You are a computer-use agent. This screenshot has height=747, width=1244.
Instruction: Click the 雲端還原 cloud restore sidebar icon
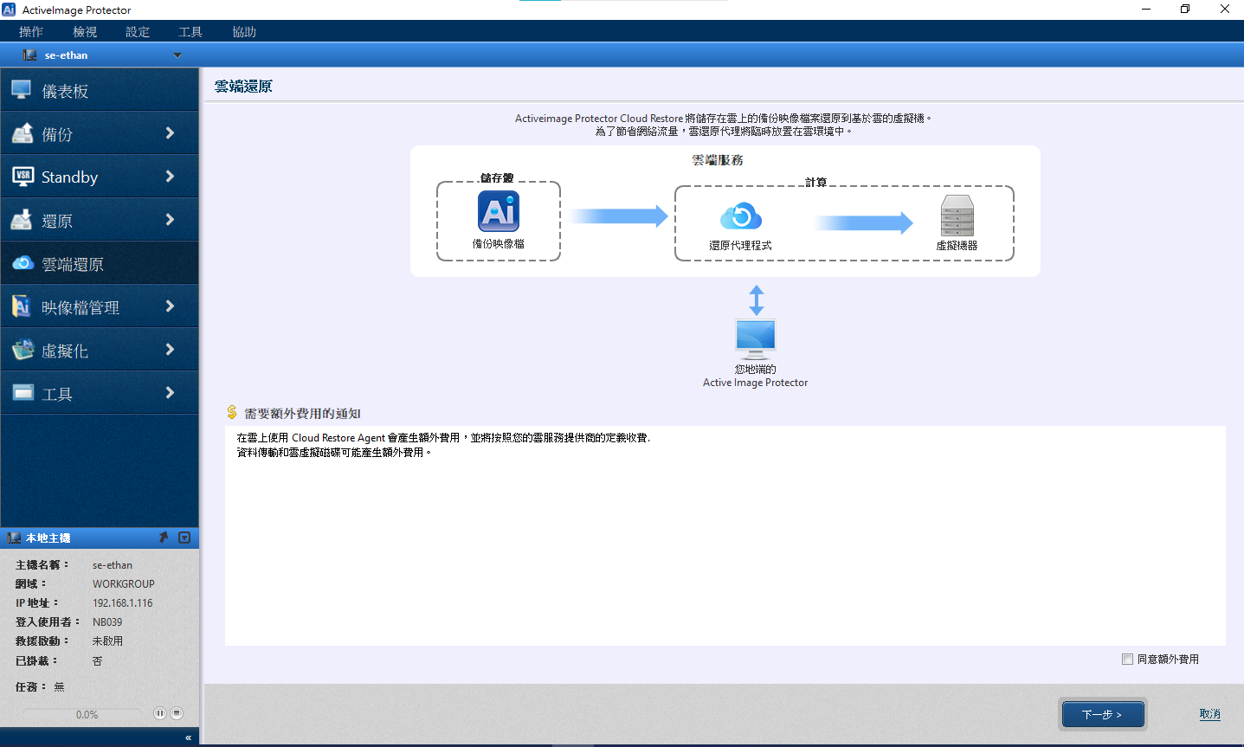(x=23, y=263)
